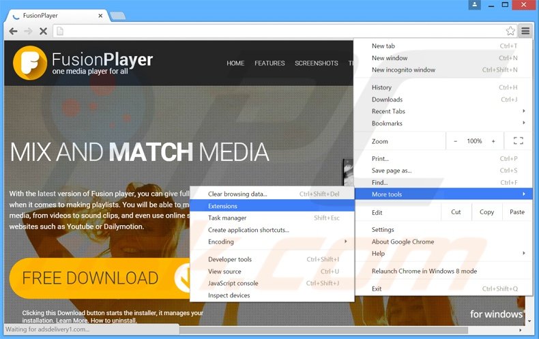Open Task manager from the submenu
Screen dimensions: 539x339
pyautogui.click(x=272, y=218)
